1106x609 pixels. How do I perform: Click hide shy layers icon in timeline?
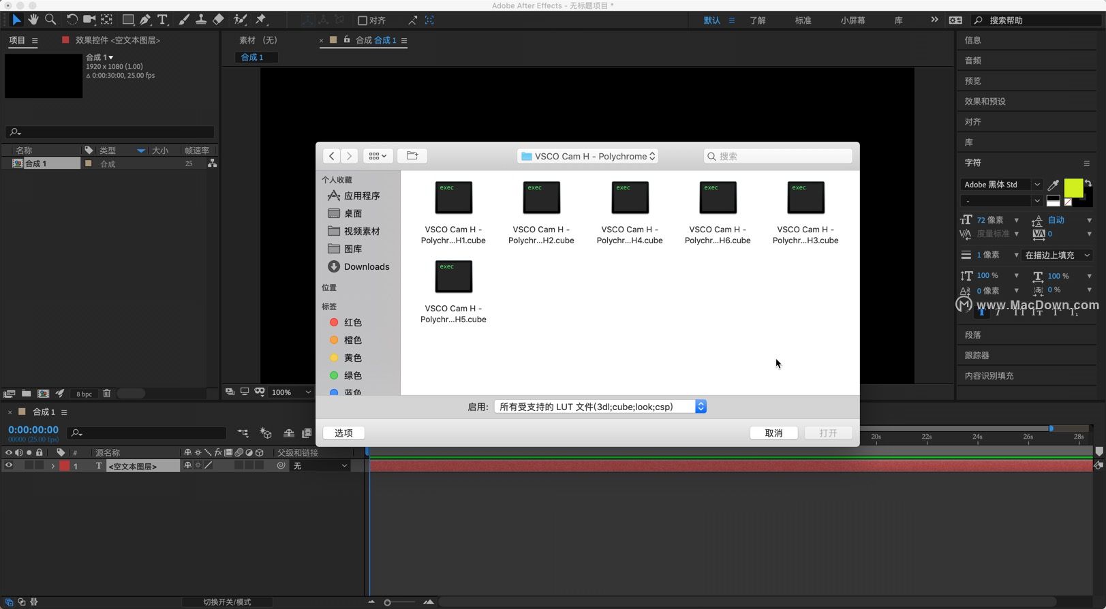[x=289, y=433]
